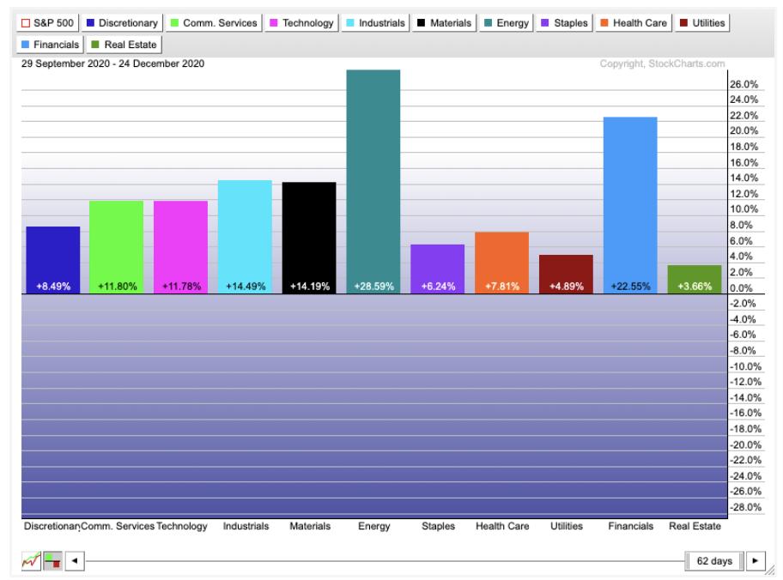
Task: Click the right arrow on date slider
Action: (756, 561)
